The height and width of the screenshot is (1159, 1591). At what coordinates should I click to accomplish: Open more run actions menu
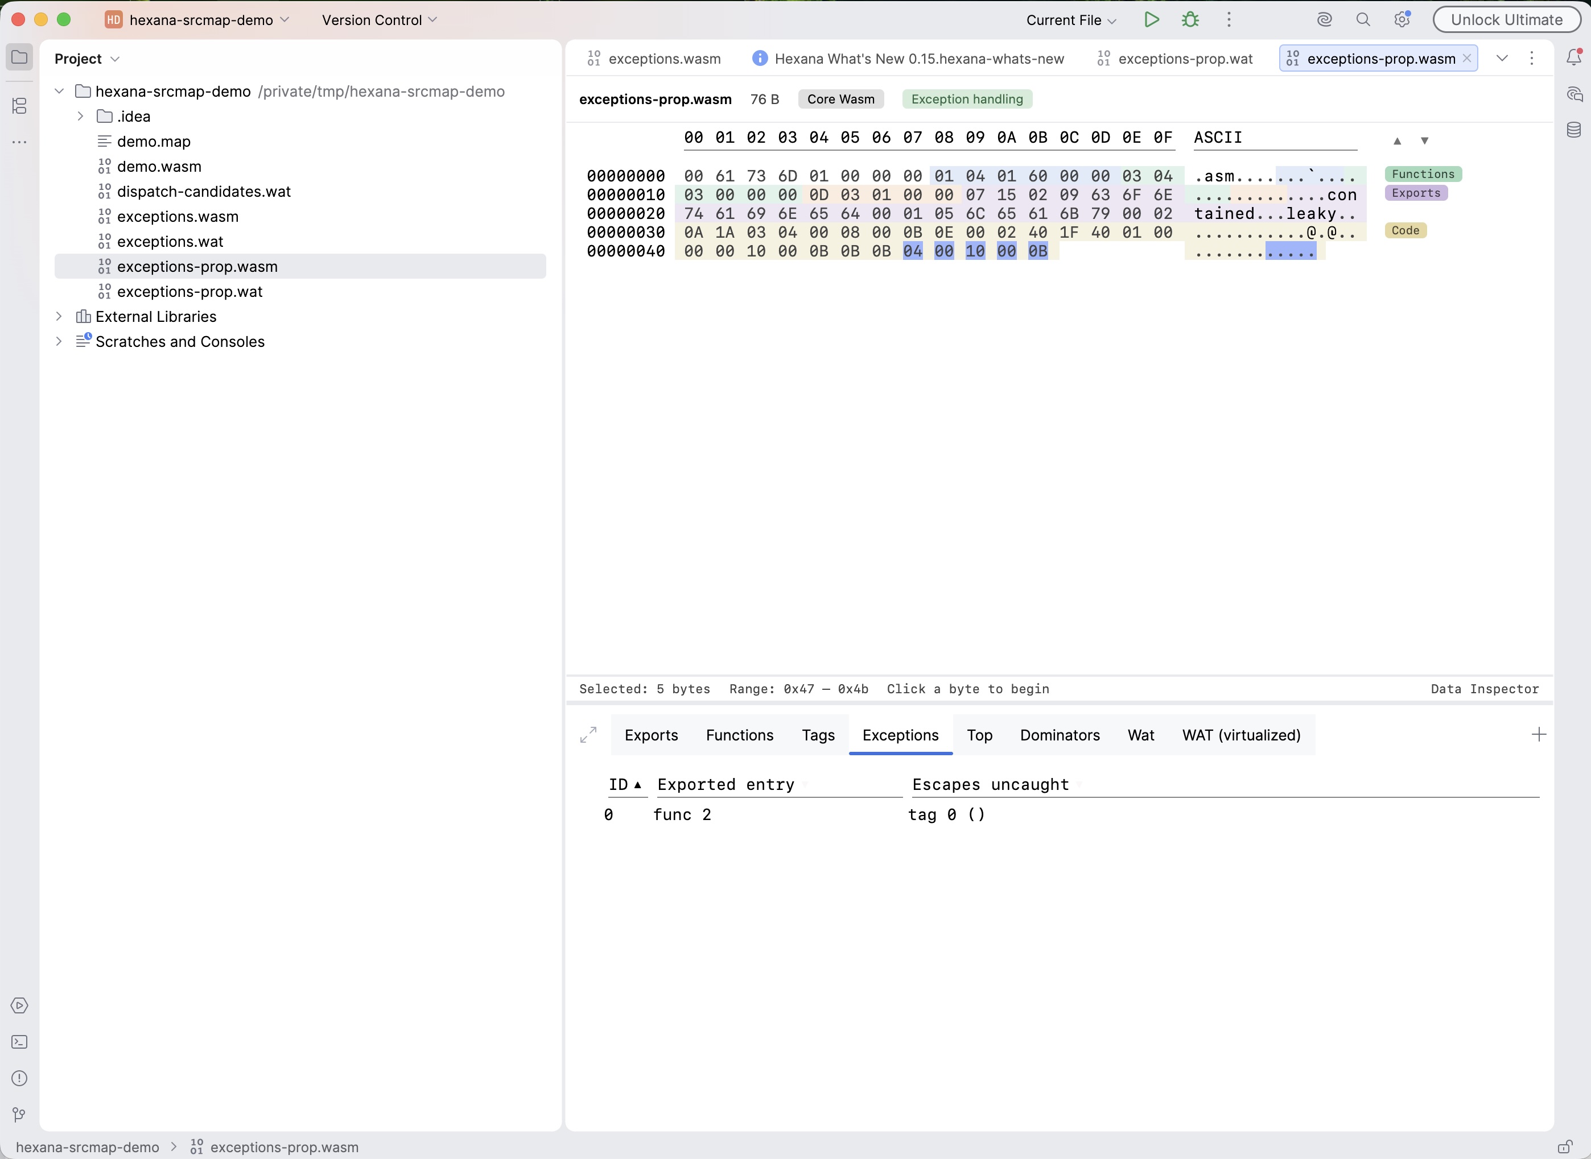click(1229, 20)
